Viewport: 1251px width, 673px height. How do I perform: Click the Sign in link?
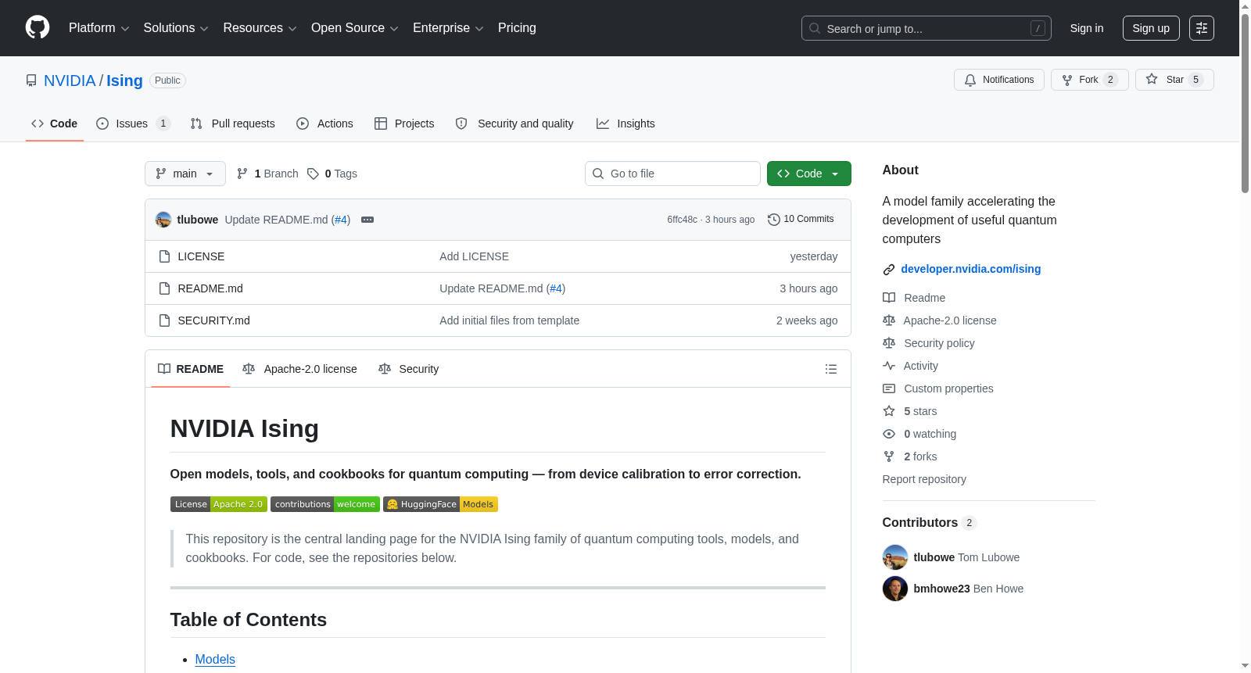point(1087,28)
